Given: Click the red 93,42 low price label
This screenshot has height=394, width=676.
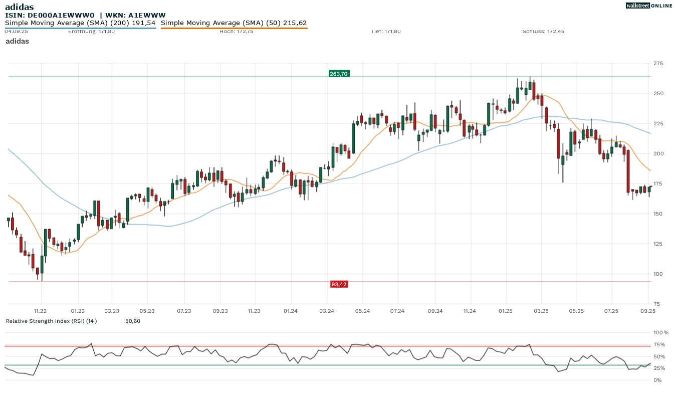Looking at the screenshot, I should tap(339, 284).
